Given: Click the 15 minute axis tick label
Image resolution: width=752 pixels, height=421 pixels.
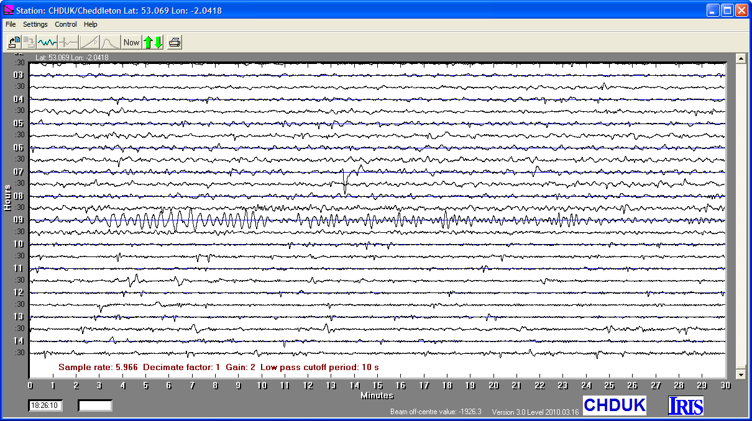Looking at the screenshot, I should tap(377, 386).
